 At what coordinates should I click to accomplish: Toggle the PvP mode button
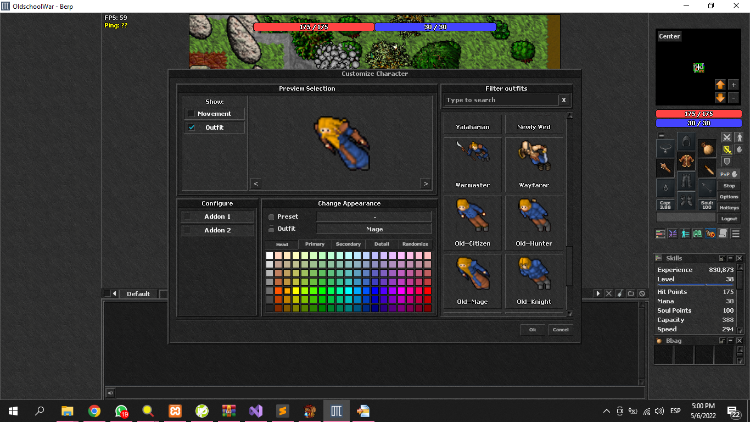click(x=729, y=174)
